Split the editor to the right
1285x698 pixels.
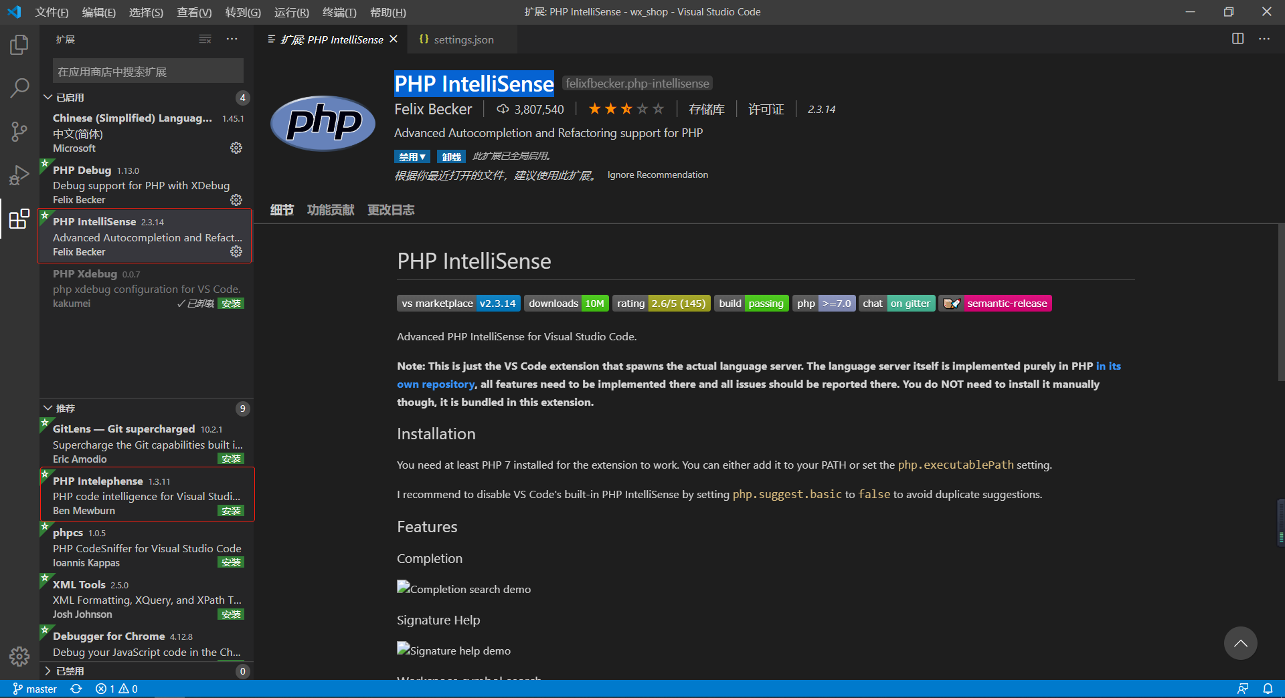1237,39
